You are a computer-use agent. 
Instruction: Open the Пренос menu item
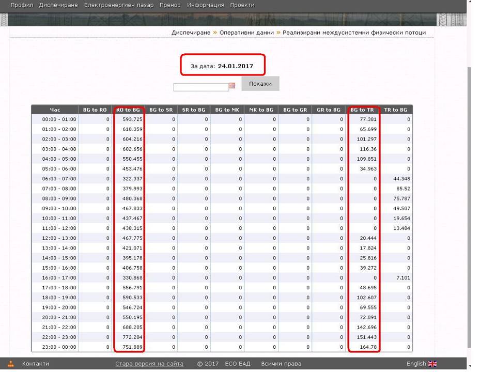click(x=170, y=5)
